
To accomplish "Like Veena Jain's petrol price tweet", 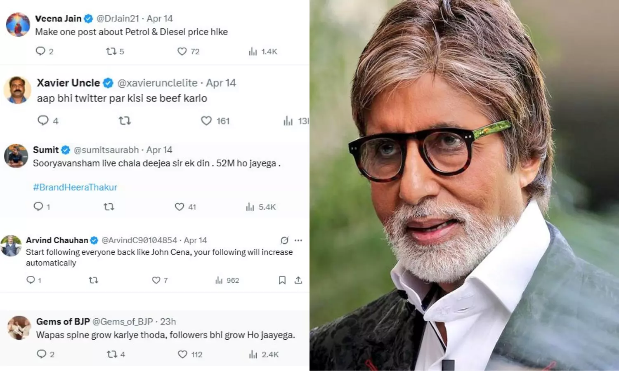I will click(182, 51).
